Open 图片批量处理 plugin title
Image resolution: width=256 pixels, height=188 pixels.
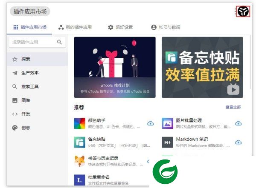pyautogui.click(x=189, y=120)
